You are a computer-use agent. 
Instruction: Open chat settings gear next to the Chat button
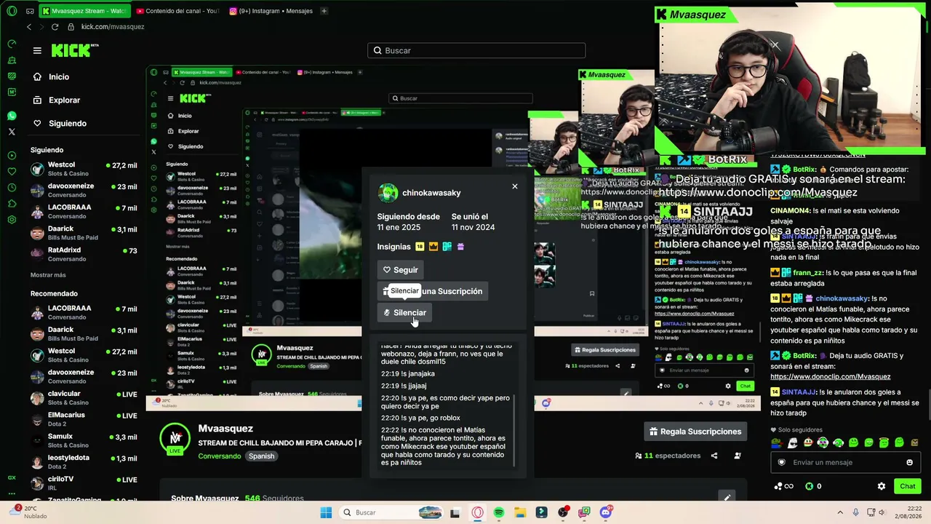pos(882,486)
